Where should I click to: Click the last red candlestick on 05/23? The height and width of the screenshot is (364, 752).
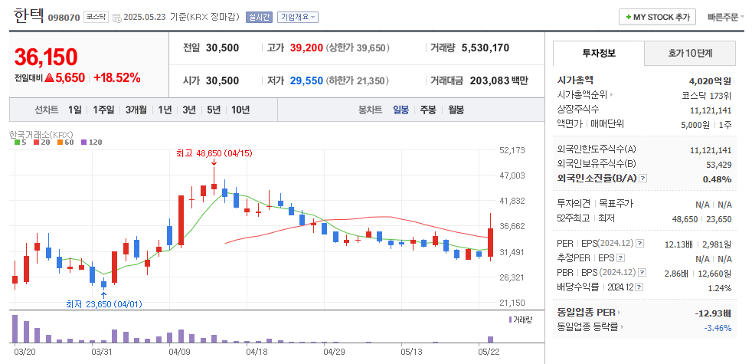click(490, 238)
